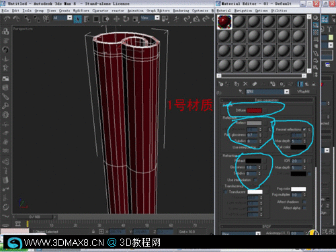
Task: Activate the Select and Move tool
Action: pyautogui.click(x=116, y=19)
